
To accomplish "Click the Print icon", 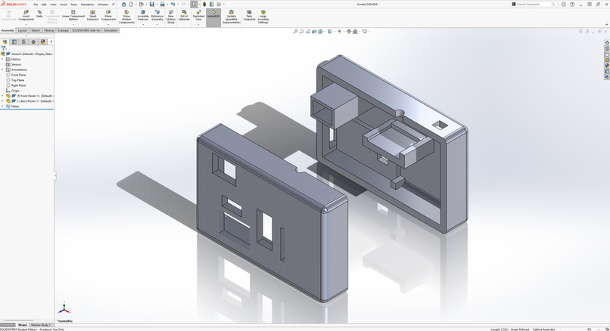I will 162,5.
